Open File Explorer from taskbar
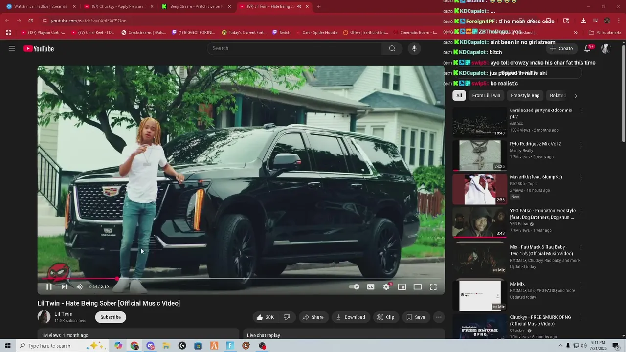 (166, 346)
